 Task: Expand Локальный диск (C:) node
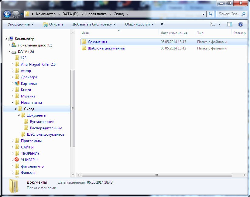click(x=9, y=45)
